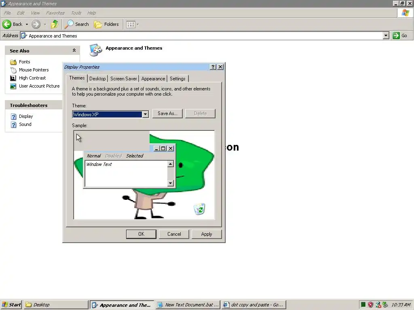The height and width of the screenshot is (310, 414).
Task: Click the Address bar text field
Action: click(x=202, y=36)
